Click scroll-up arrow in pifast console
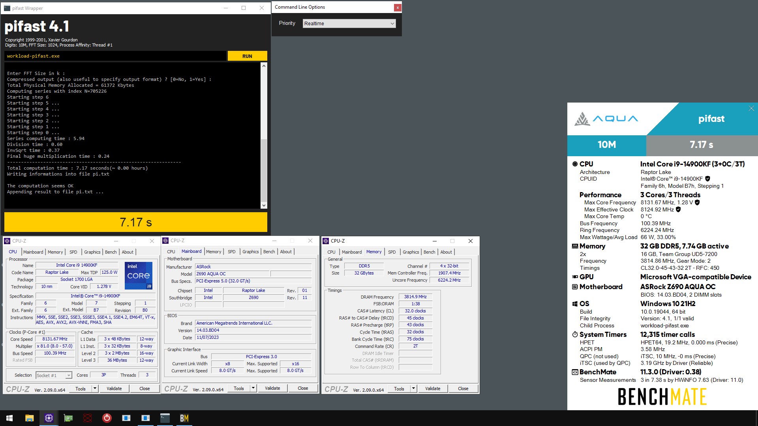The width and height of the screenshot is (758, 426). pyautogui.click(x=264, y=66)
